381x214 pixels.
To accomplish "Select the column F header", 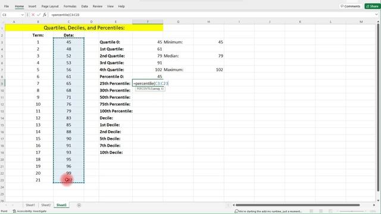I will coord(148,22).
